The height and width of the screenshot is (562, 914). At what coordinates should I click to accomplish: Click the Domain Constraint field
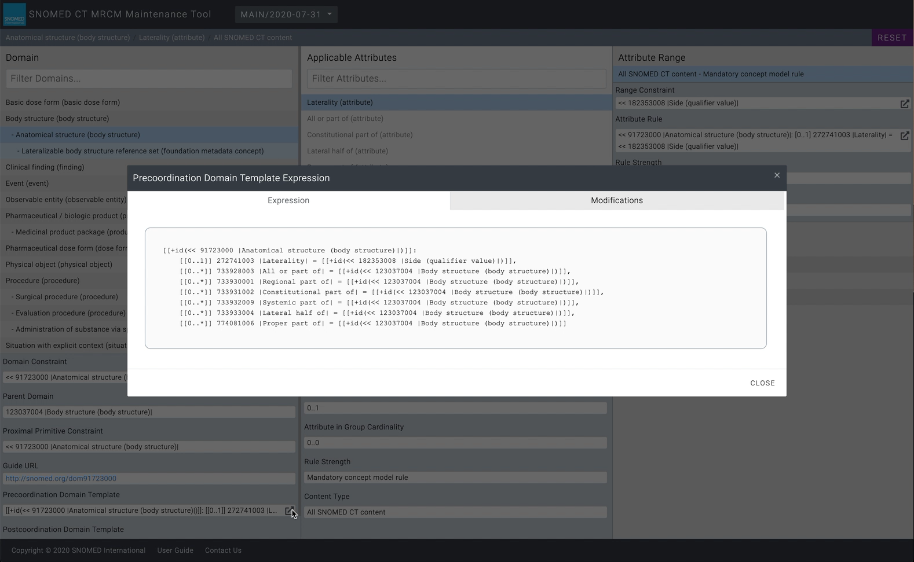[x=65, y=377]
